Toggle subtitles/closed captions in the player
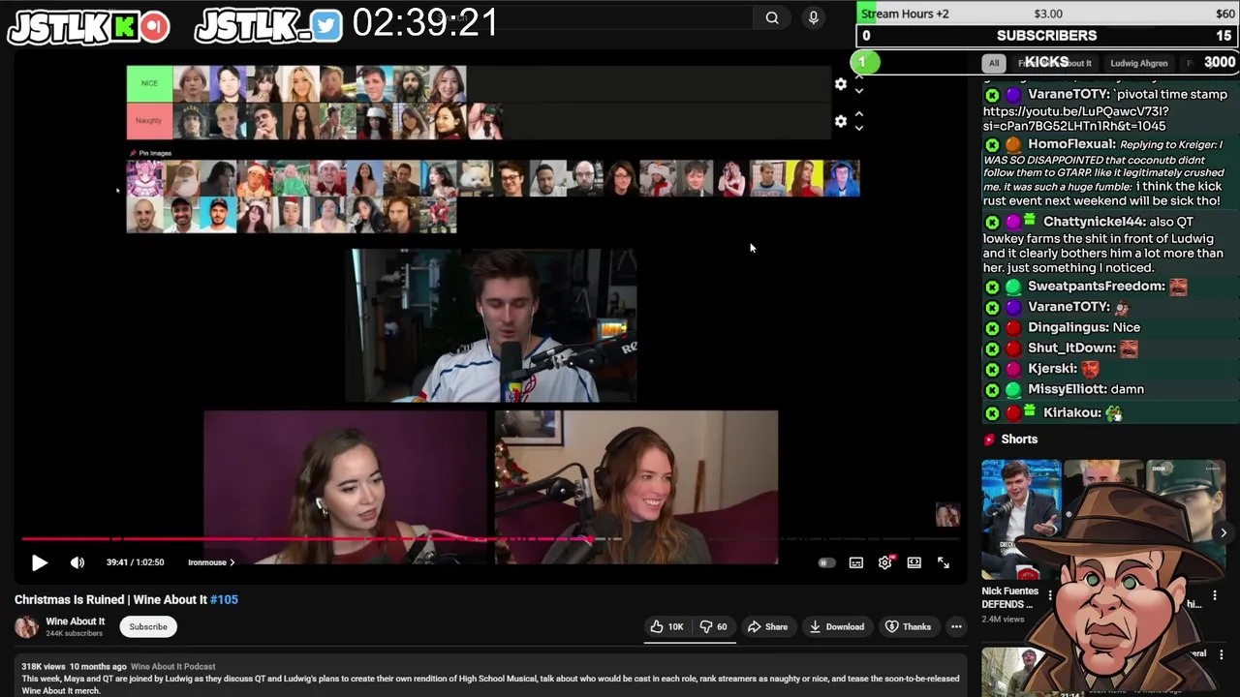 click(x=856, y=562)
